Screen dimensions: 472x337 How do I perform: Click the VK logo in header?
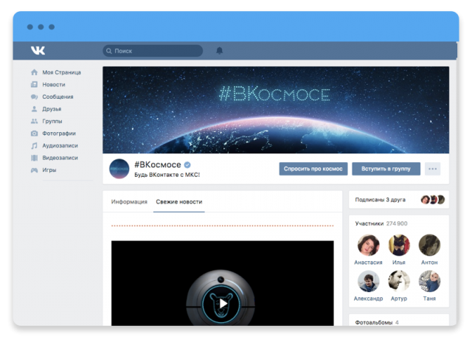[x=38, y=50]
